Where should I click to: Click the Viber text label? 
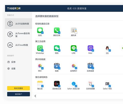pos(90,53)
